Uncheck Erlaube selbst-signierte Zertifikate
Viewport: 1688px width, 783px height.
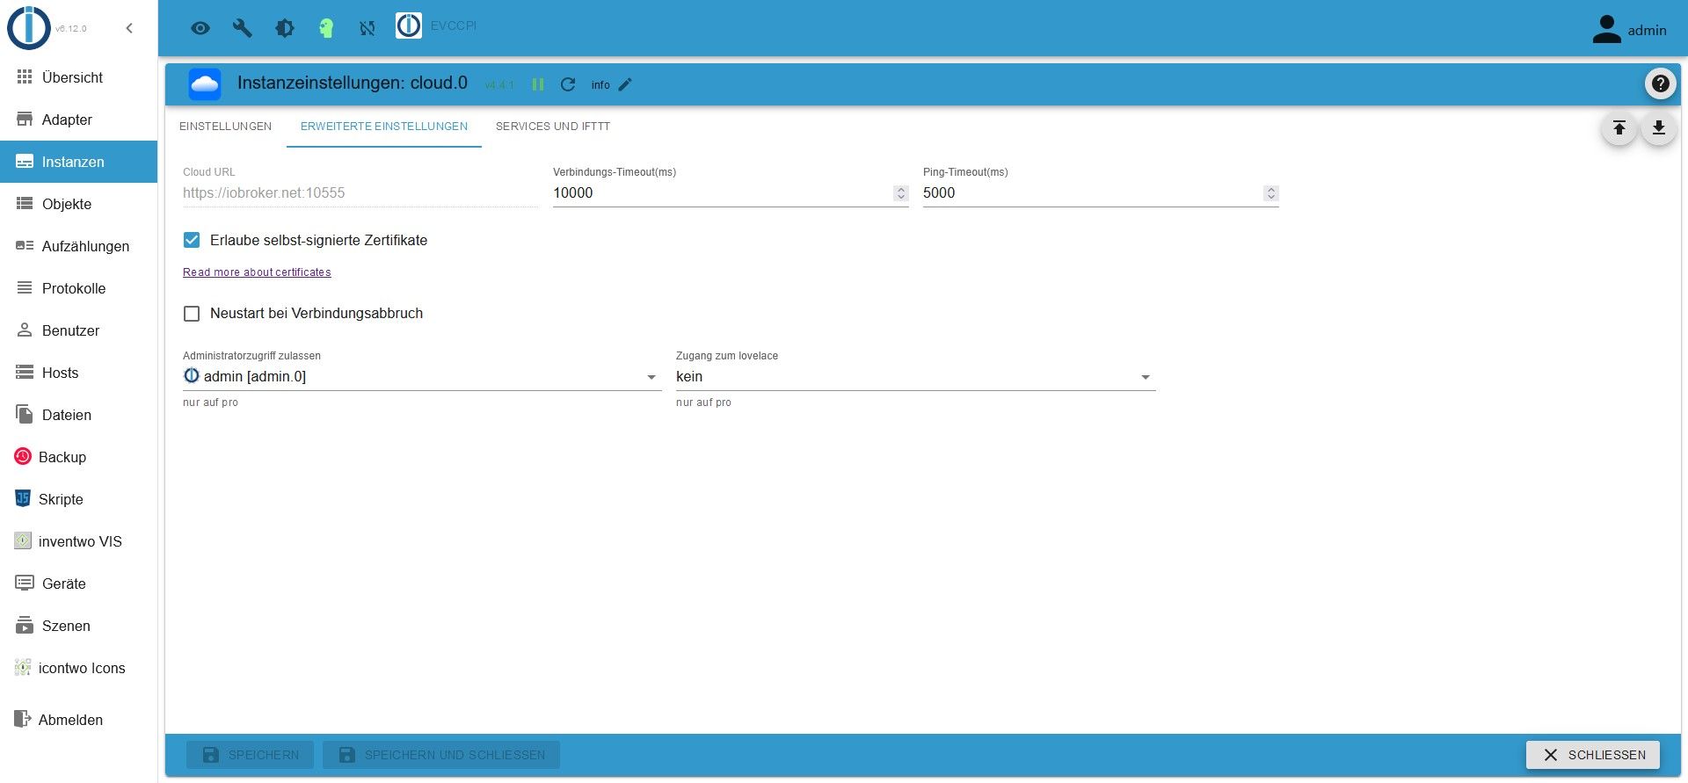click(192, 240)
